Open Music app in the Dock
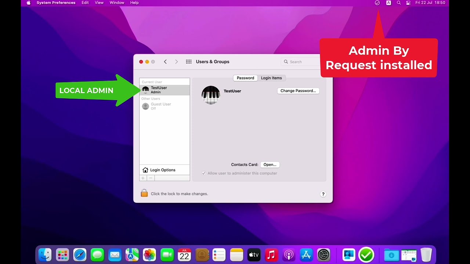The image size is (470, 264). click(x=271, y=254)
